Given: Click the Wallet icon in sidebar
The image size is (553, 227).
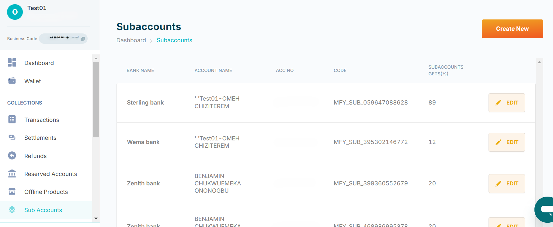Looking at the screenshot, I should coord(12,81).
